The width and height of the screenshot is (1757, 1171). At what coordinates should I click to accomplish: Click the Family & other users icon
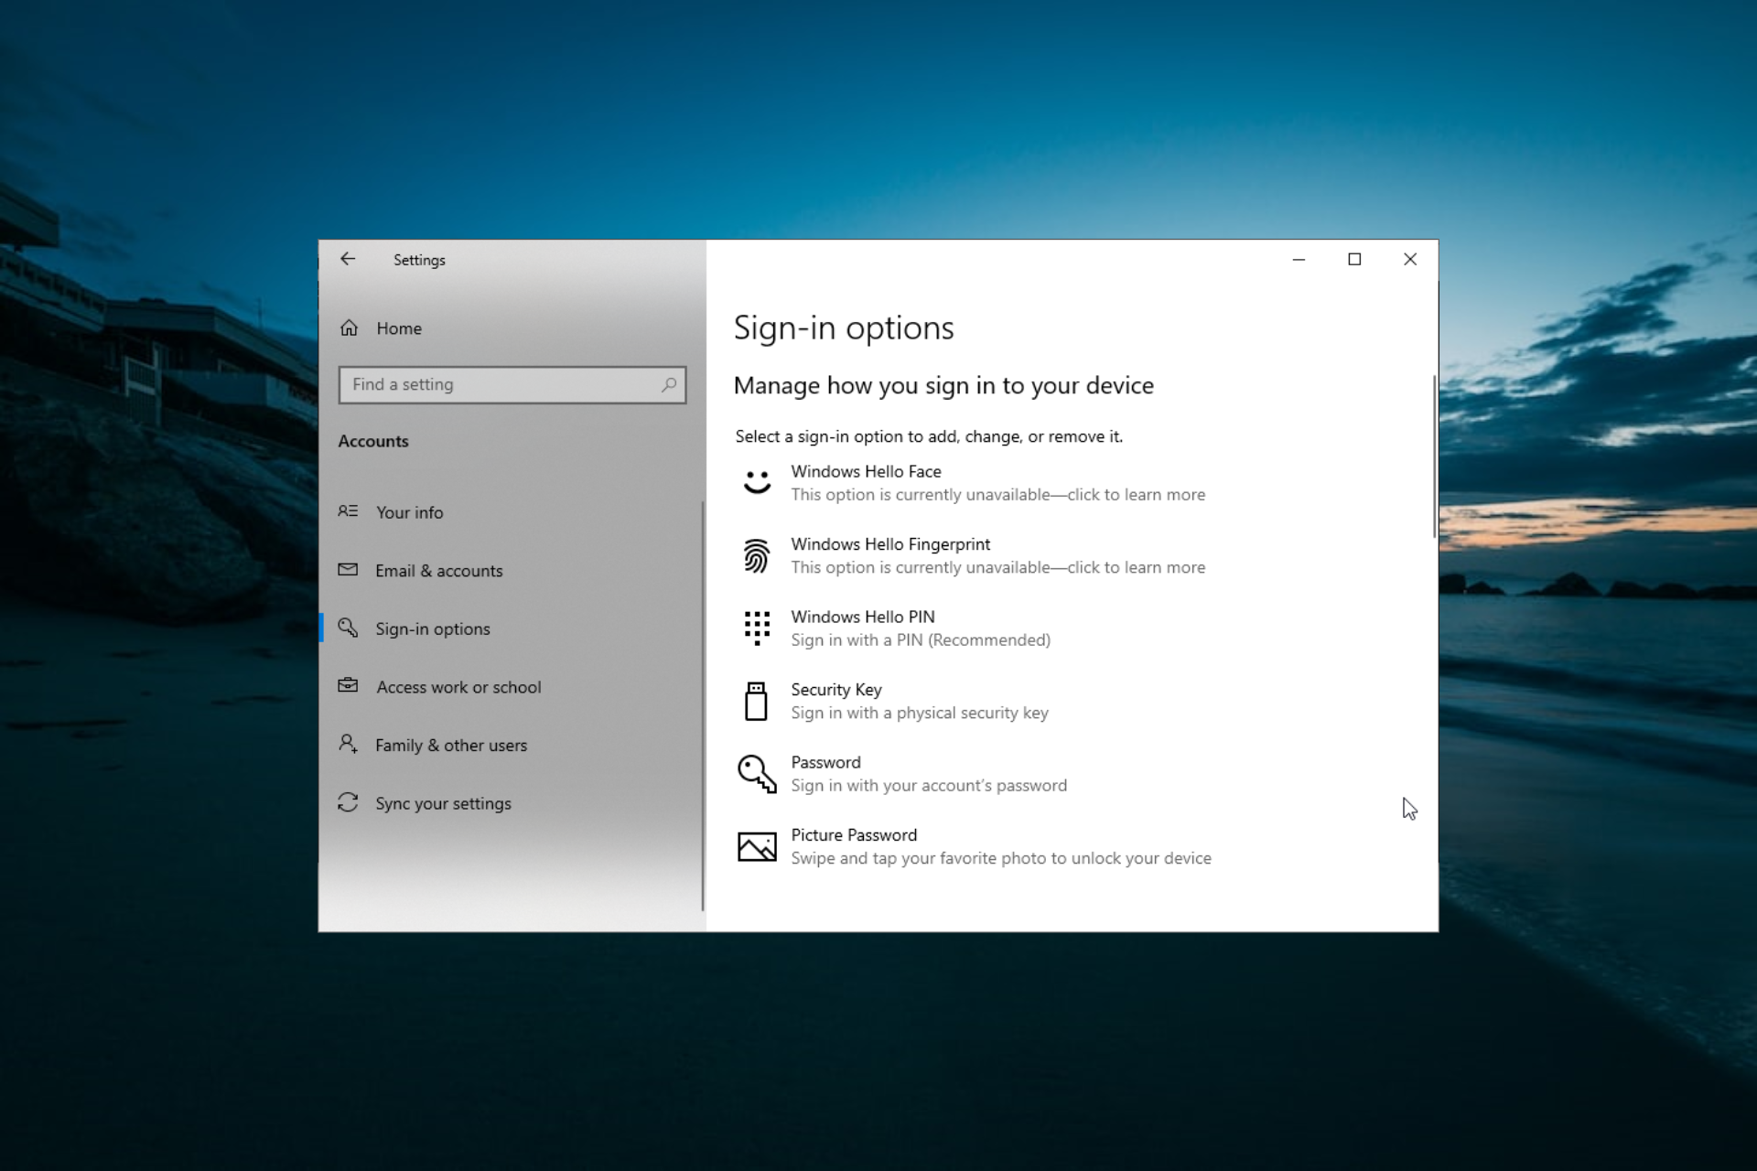[348, 744]
